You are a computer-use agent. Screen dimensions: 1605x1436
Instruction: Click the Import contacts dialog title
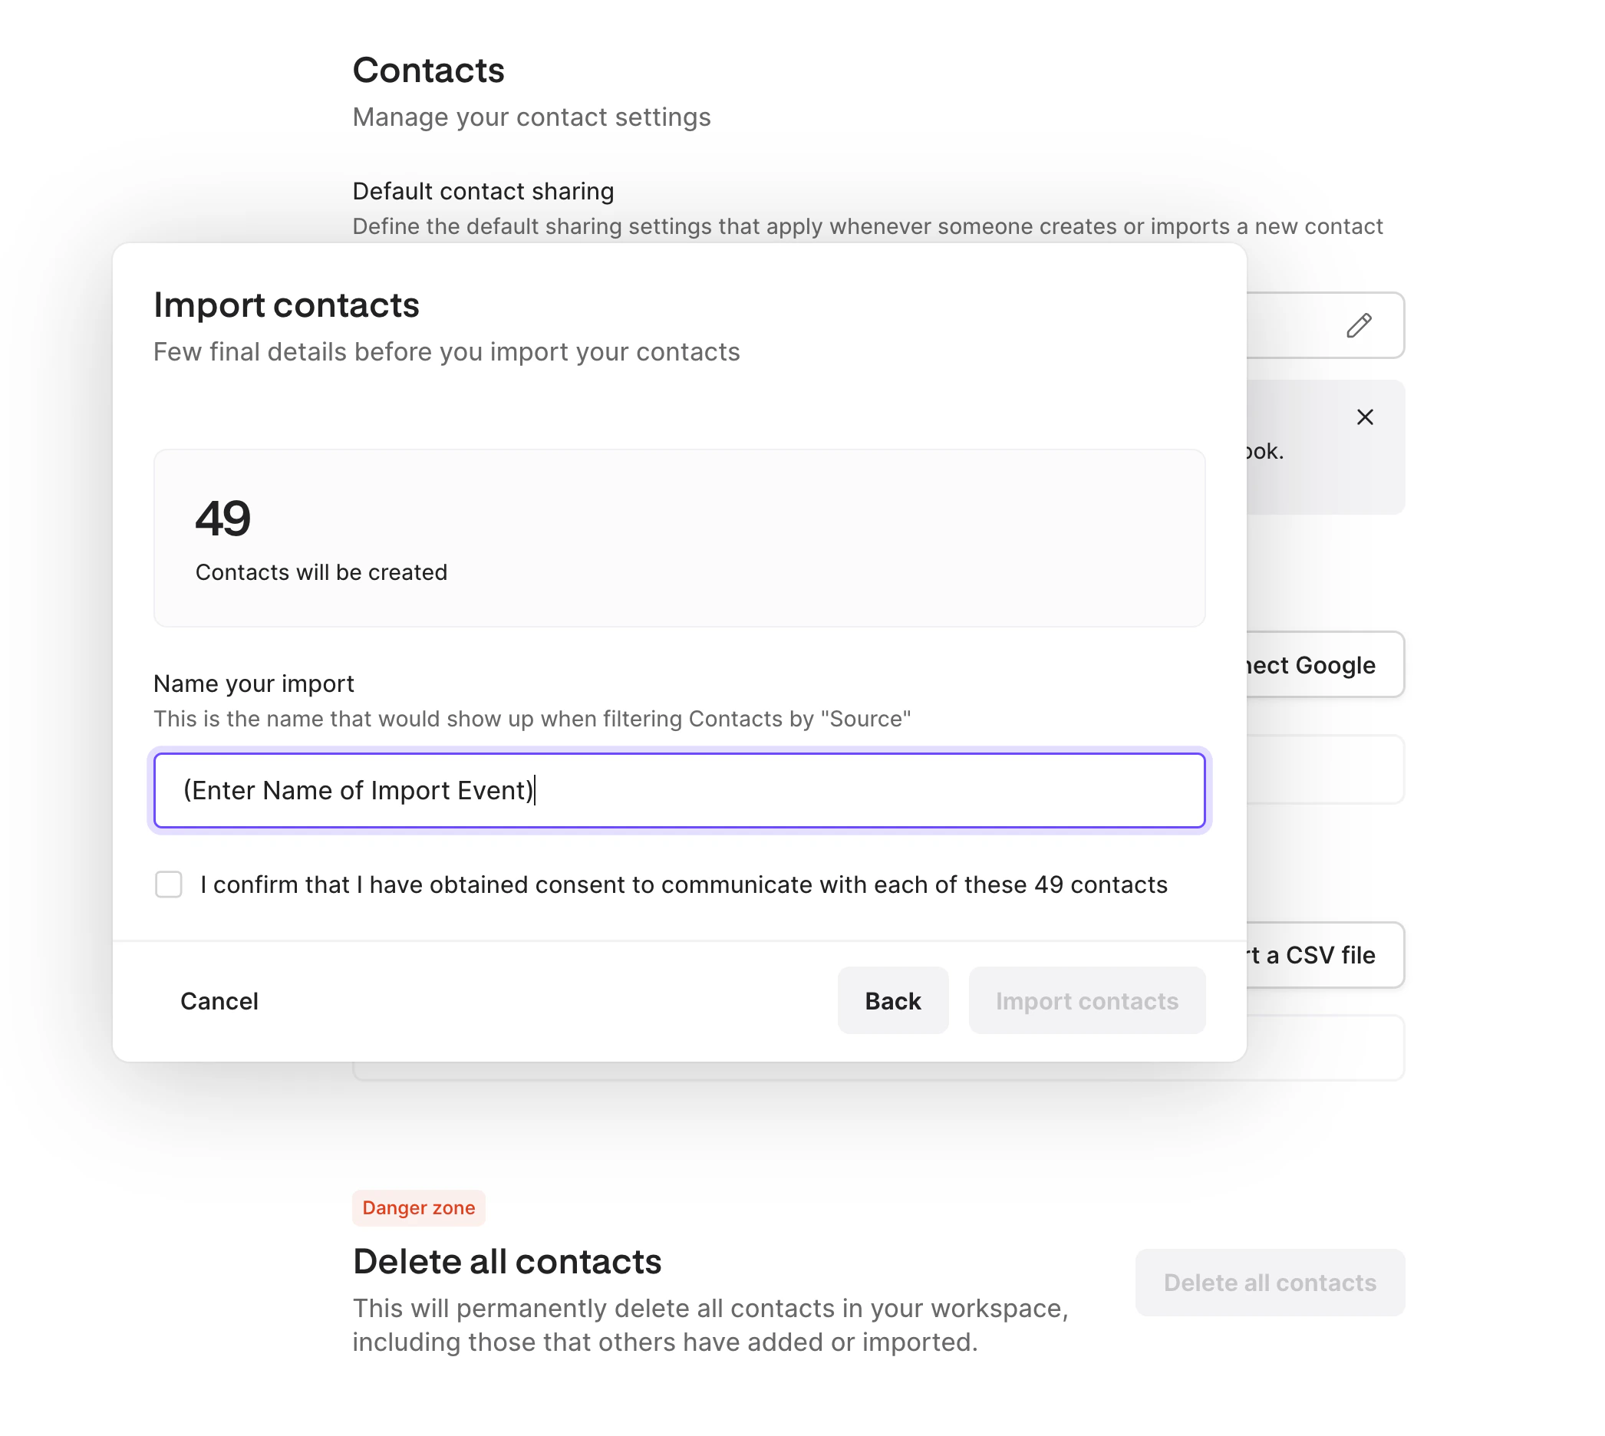click(x=285, y=305)
